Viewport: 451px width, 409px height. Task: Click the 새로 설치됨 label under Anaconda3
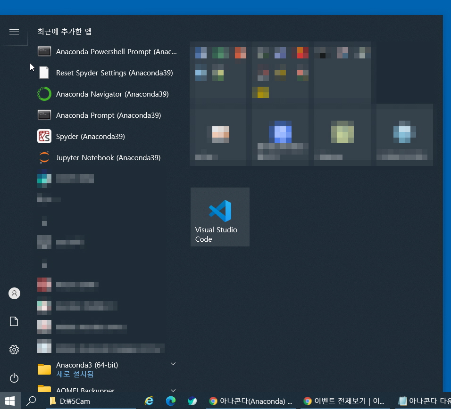[x=75, y=374]
